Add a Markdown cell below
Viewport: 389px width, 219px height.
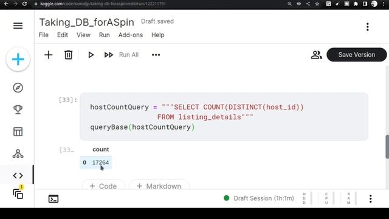point(159,186)
